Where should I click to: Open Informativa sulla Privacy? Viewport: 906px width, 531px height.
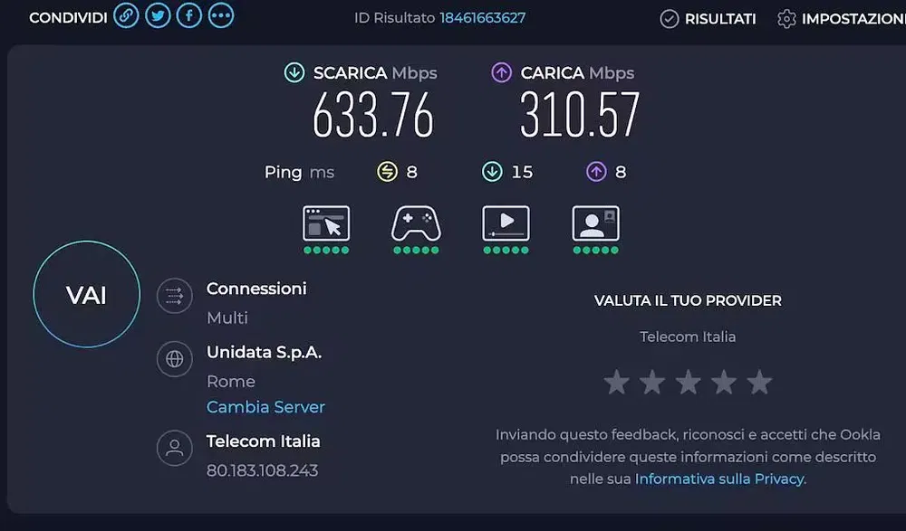pos(719,479)
